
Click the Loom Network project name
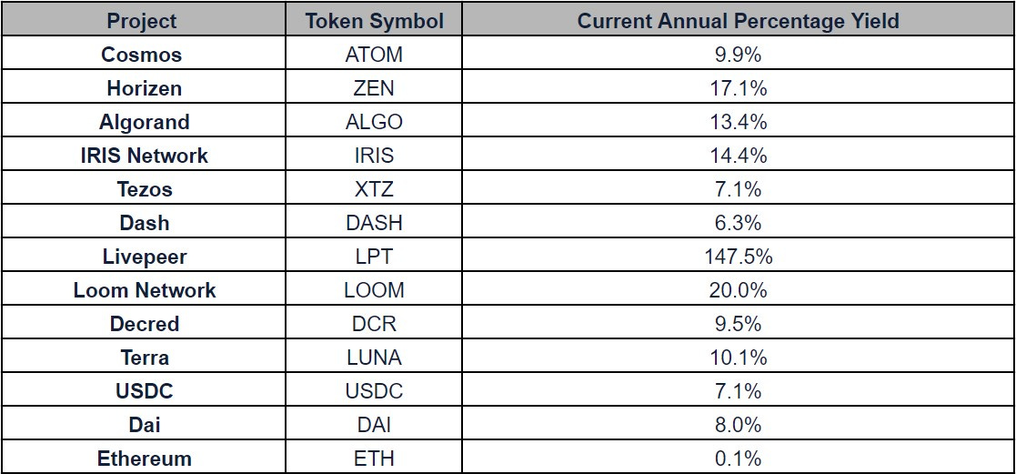click(144, 290)
